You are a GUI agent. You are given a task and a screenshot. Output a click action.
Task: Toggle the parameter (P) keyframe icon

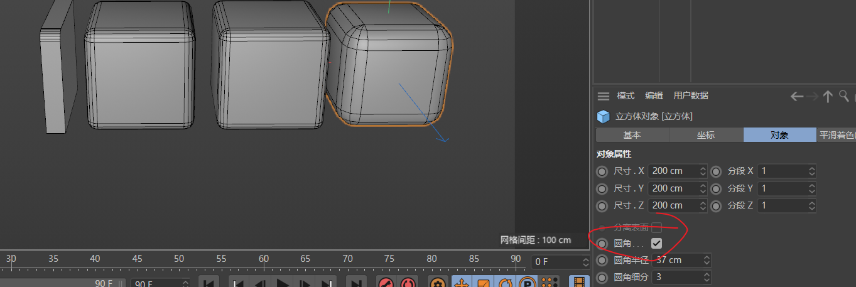529,283
